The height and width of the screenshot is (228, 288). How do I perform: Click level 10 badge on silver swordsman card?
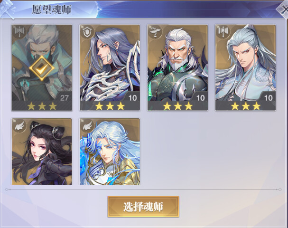tap(268, 98)
